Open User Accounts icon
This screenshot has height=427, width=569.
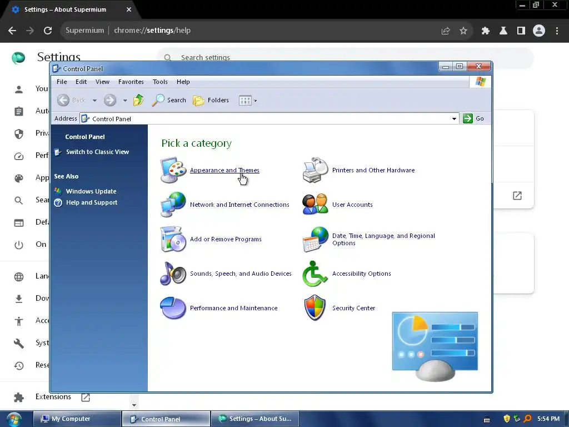[315, 205]
